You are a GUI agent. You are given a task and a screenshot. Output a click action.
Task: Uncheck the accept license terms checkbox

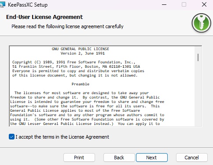coord(11,137)
